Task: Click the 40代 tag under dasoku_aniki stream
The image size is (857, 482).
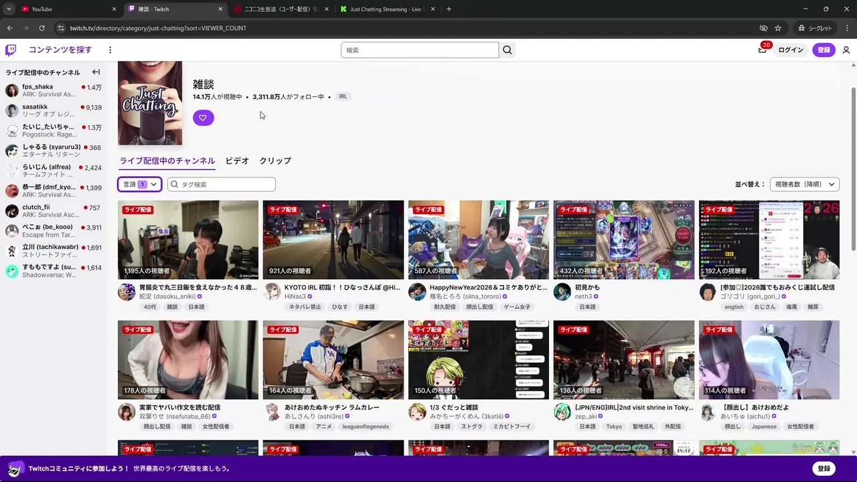Action: point(150,307)
